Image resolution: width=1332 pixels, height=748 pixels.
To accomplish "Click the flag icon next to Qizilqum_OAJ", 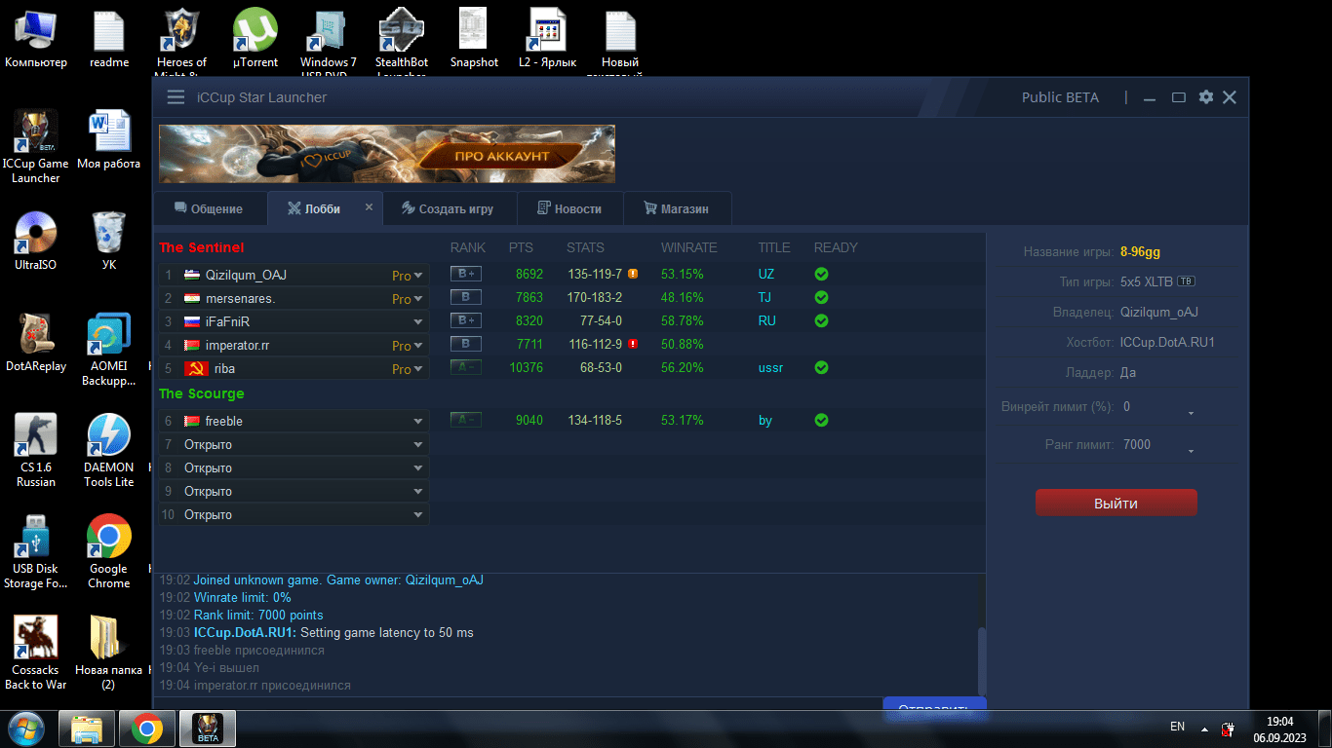I will click(x=193, y=276).
